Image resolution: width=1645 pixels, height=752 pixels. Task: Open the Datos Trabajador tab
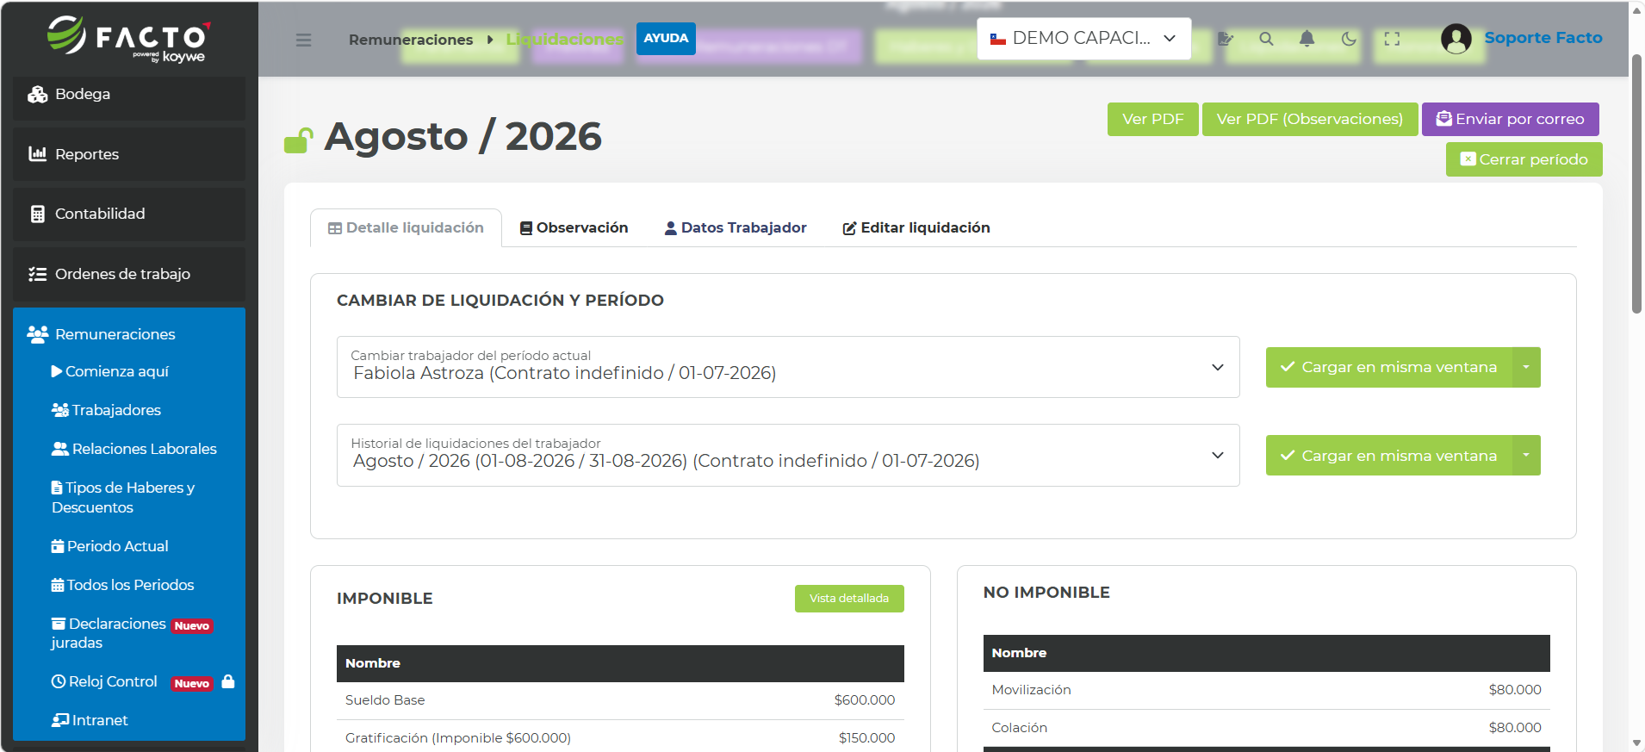[736, 227]
